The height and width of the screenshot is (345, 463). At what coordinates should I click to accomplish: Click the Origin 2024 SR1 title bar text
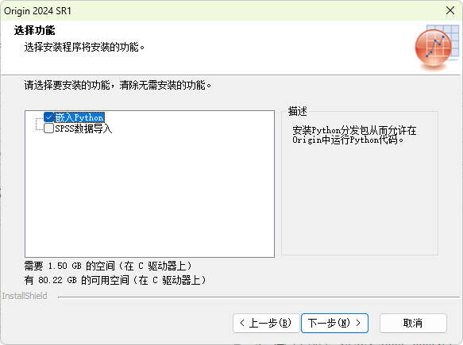point(37,11)
